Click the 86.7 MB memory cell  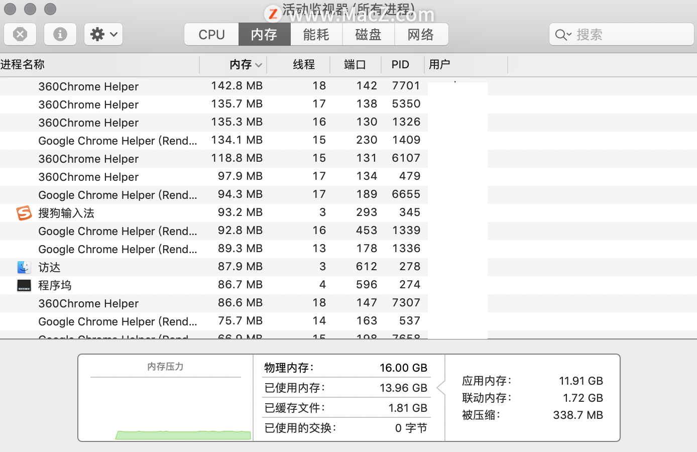click(x=240, y=284)
